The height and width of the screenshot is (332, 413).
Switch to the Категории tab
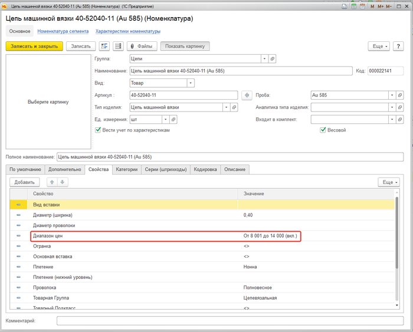126,169
